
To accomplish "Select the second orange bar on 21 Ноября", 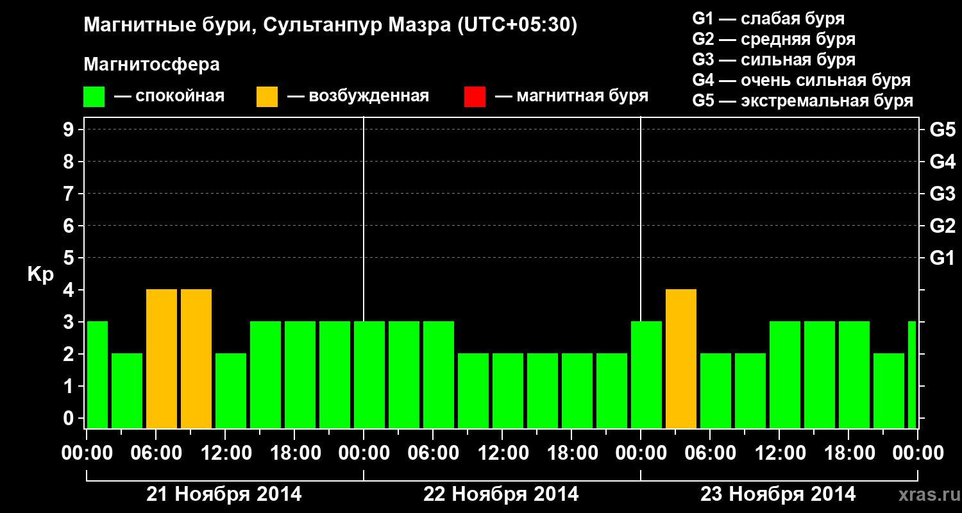I will pos(196,359).
